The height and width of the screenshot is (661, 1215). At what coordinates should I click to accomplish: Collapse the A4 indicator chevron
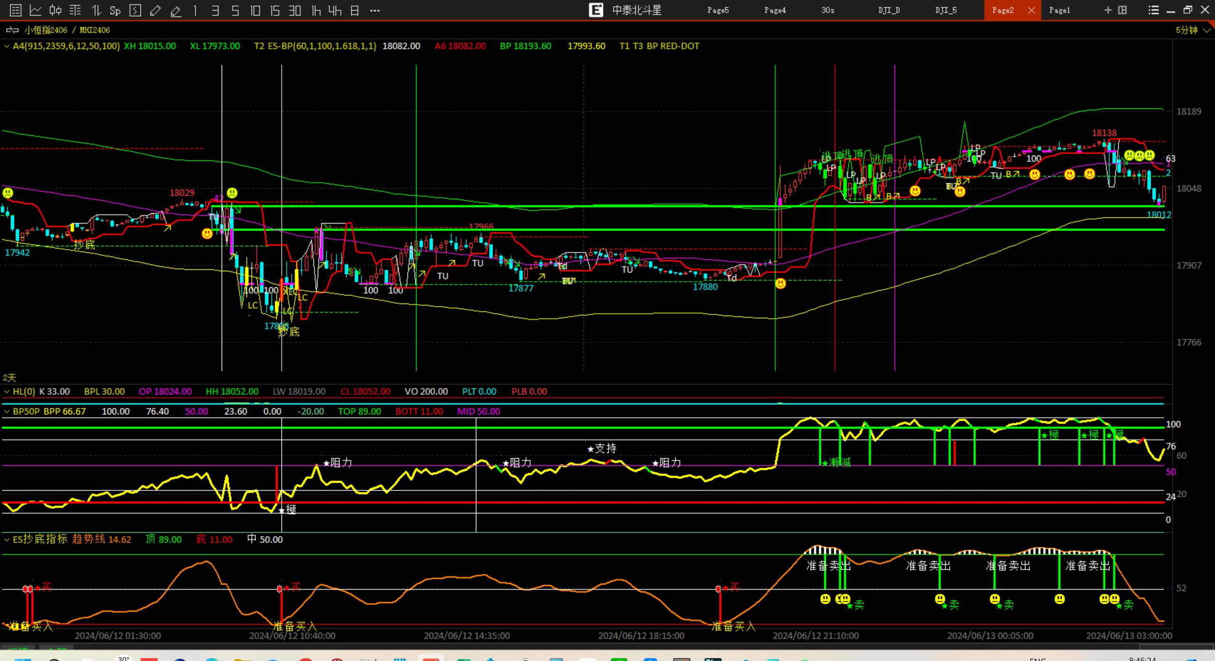[7, 46]
